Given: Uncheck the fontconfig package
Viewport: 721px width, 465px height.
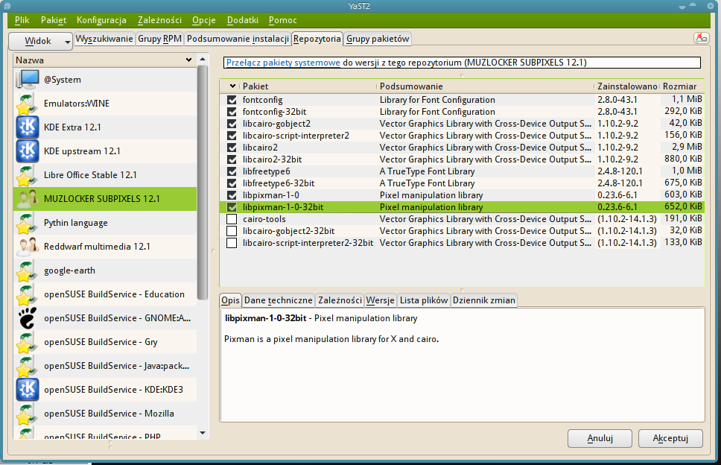Looking at the screenshot, I should coord(230,99).
